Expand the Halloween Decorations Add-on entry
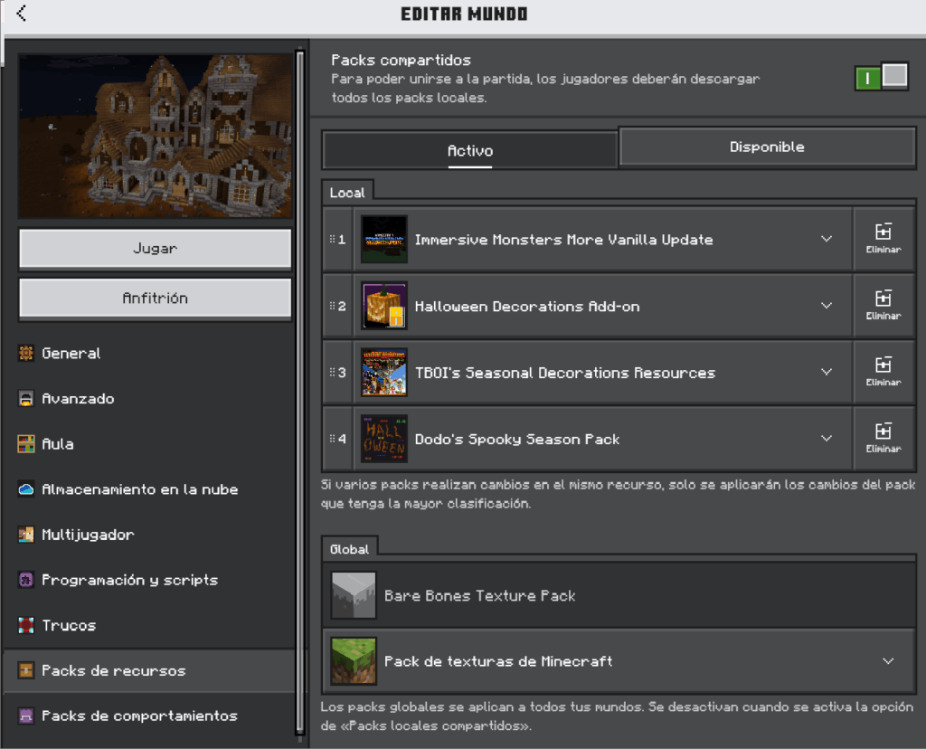The width and height of the screenshot is (926, 749). tap(826, 306)
